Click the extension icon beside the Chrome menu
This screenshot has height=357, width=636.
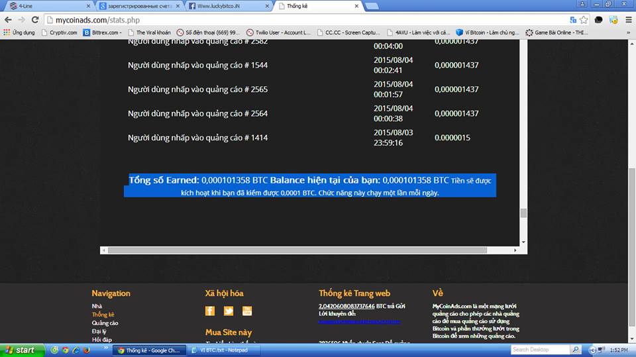tap(613, 20)
